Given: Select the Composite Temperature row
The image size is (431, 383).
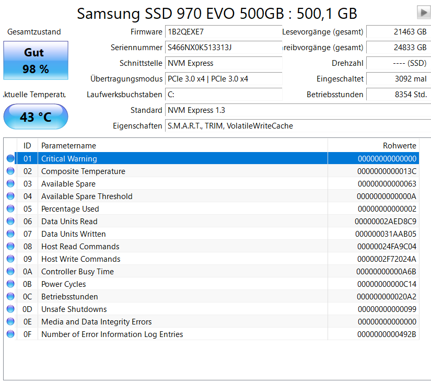Looking at the screenshot, I should [x=212, y=171].
